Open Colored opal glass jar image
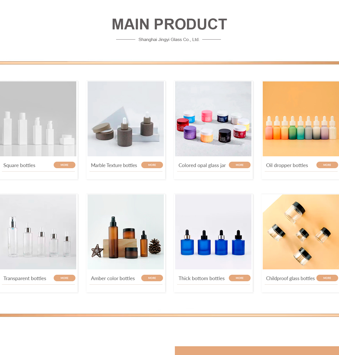Image resolution: width=339 pixels, height=355 pixels. [213, 119]
